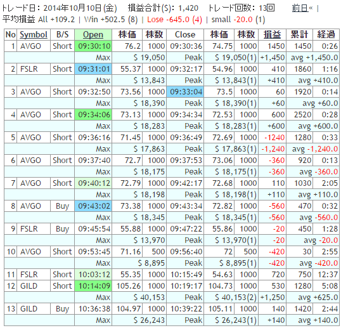Sort table by Symbol column header
The width and height of the screenshot is (341, 328).
pos(34,35)
